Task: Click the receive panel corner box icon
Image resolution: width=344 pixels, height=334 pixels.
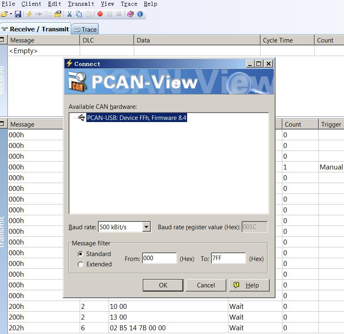Action: point(2,40)
